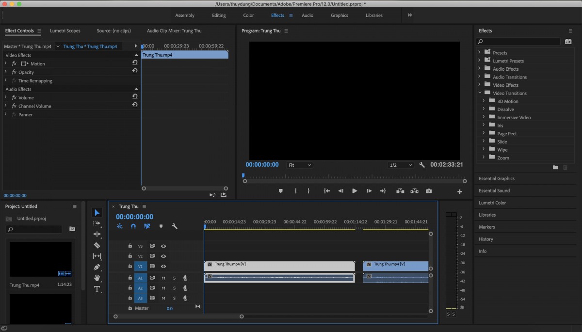The image size is (582, 332).
Task: Switch to the Color workspace
Action: point(248,16)
